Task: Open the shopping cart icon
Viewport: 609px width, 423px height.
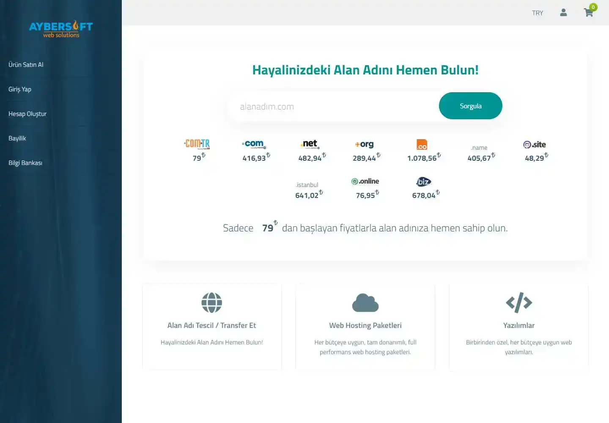Action: tap(588, 13)
